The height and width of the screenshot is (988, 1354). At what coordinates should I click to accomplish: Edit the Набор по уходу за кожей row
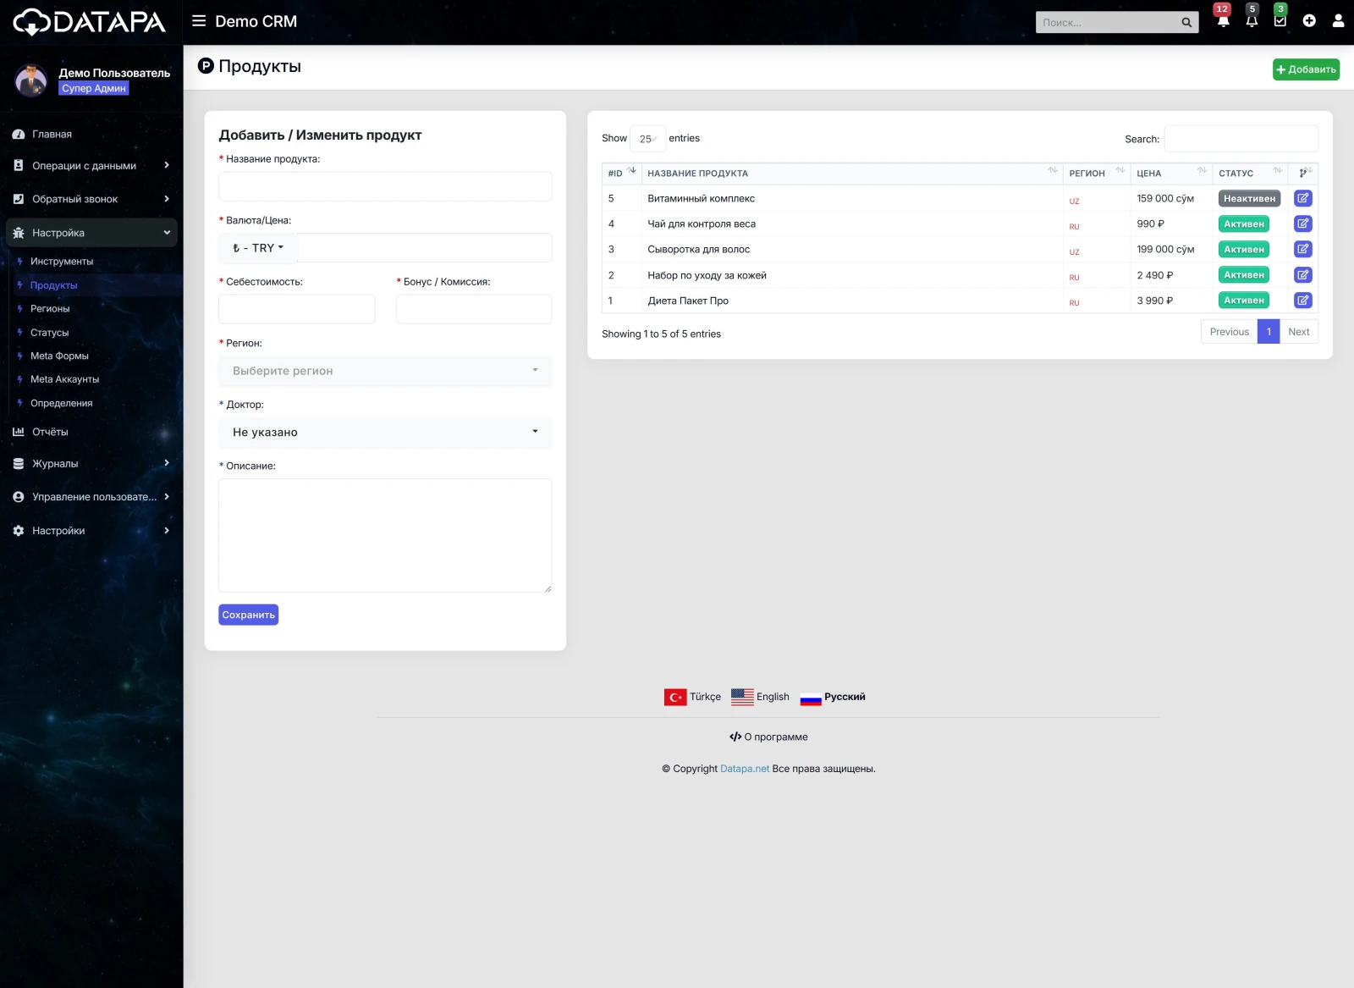coord(1302,274)
